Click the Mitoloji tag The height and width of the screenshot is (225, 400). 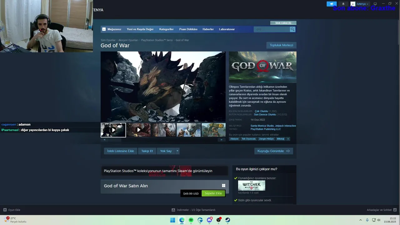coord(281,139)
